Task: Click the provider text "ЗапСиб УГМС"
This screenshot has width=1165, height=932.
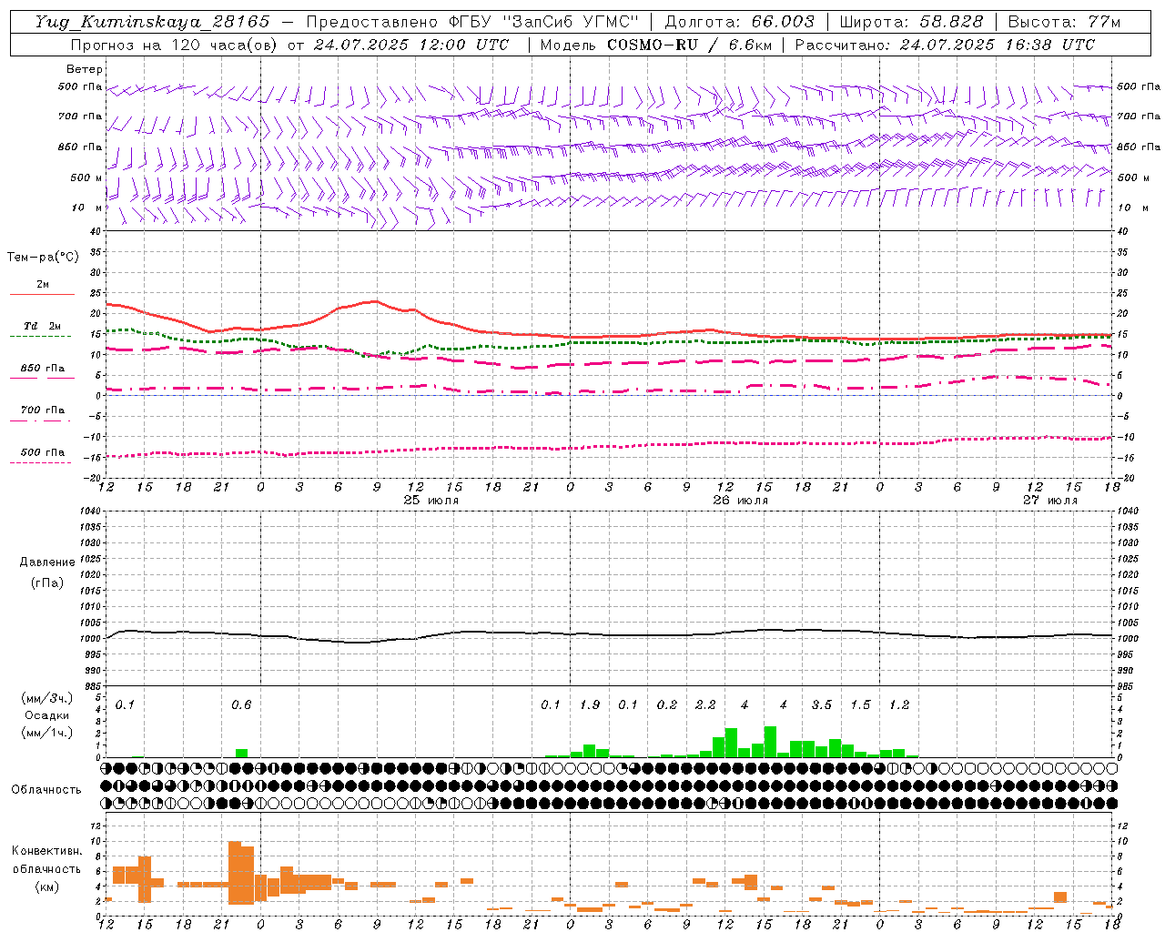Action: pyautogui.click(x=571, y=22)
